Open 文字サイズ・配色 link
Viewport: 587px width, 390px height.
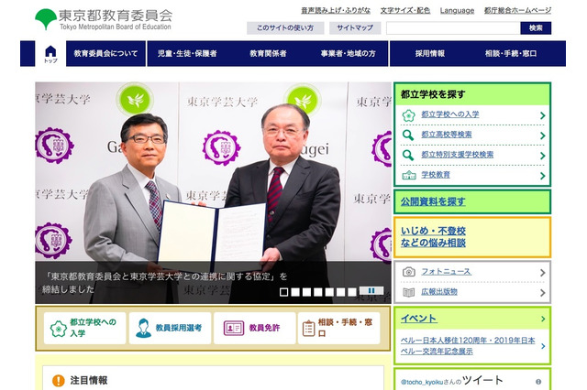coord(405,10)
